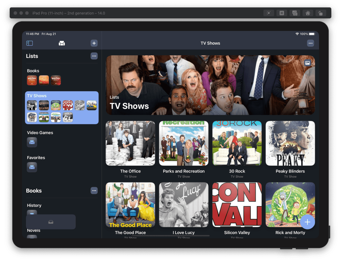The image size is (341, 263).
Task: Click the simulator rotate device icon
Action: [x=320, y=13]
